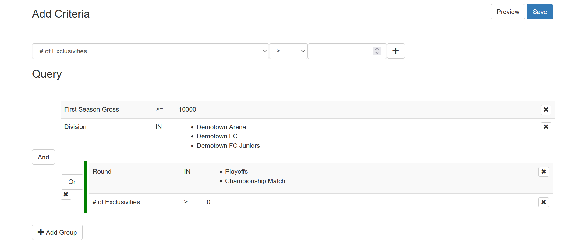The image size is (585, 245).
Task: Click the criteria value input field
Action: [347, 51]
